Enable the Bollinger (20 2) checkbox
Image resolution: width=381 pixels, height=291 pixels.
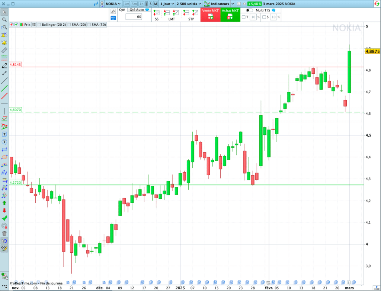tap(39, 25)
